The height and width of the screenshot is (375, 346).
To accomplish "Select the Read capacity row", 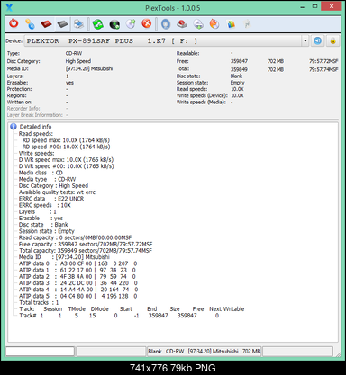I will click(75, 237).
